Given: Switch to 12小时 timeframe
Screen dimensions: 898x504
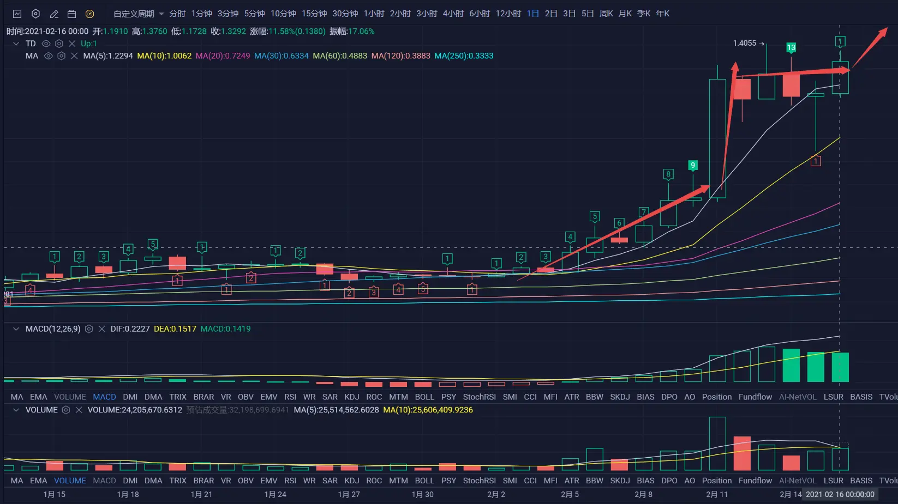Looking at the screenshot, I should [x=508, y=14].
